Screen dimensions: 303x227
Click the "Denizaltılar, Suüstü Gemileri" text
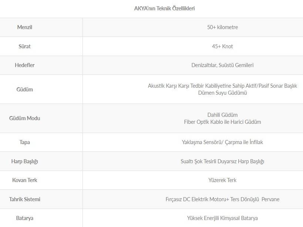coord(222,65)
